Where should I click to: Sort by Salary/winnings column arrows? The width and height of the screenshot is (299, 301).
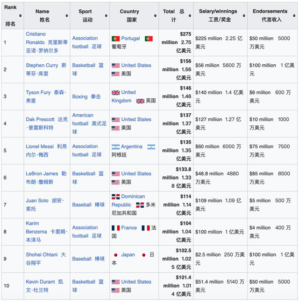click(x=244, y=16)
